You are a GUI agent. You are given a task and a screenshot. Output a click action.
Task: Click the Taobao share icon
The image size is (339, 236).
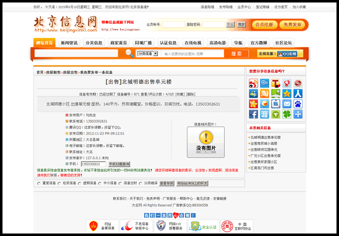point(265,93)
